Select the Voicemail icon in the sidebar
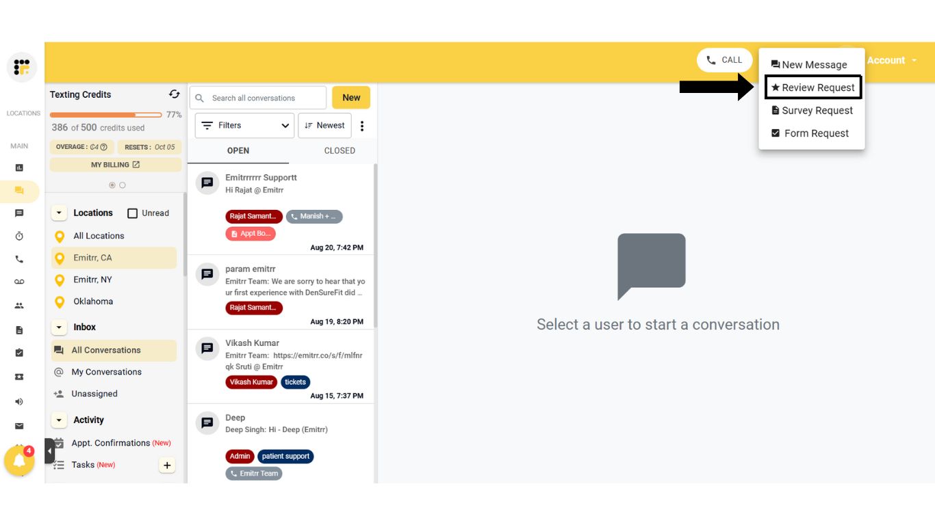The width and height of the screenshot is (935, 525). coord(21,281)
